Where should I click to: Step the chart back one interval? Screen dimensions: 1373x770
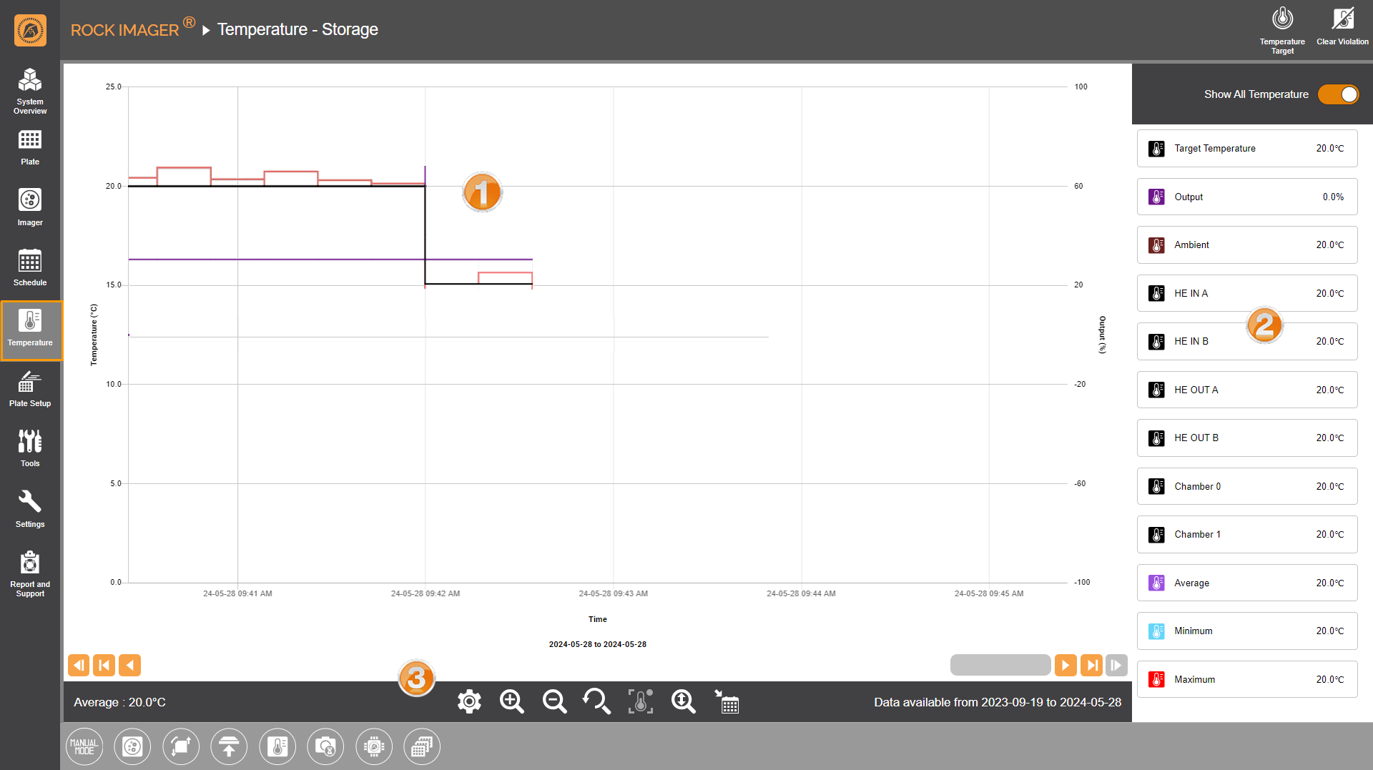click(129, 666)
